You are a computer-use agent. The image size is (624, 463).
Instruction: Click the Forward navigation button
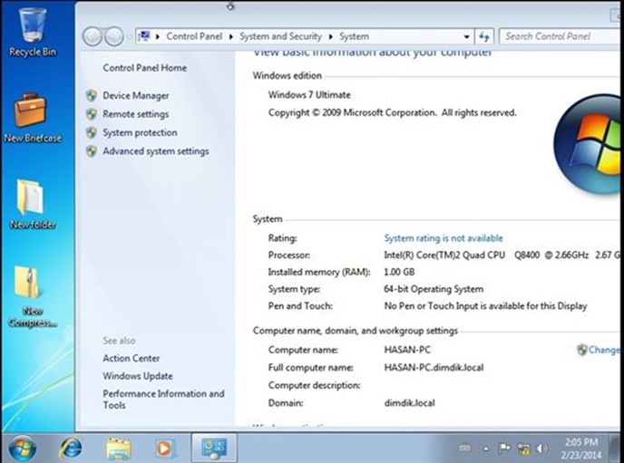tap(113, 36)
